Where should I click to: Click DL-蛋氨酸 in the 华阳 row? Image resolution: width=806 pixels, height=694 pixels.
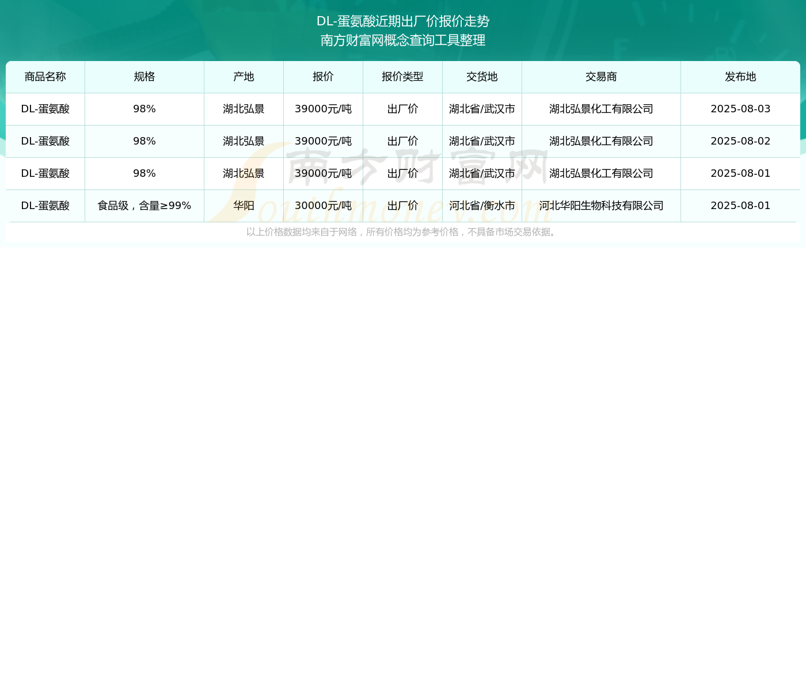(45, 206)
